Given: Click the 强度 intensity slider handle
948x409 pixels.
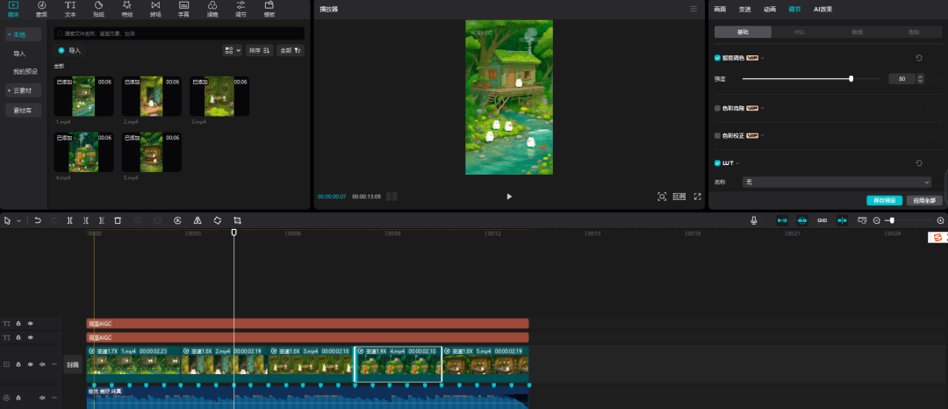Looking at the screenshot, I should [x=851, y=78].
